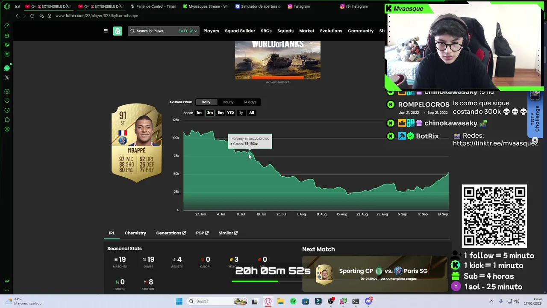
Task: Open the EA FC 26 game dropdown
Action: 188,31
